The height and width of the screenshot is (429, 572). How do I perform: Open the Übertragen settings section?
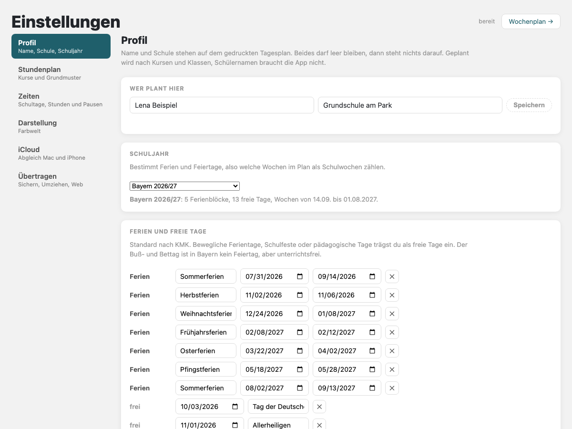point(61,180)
